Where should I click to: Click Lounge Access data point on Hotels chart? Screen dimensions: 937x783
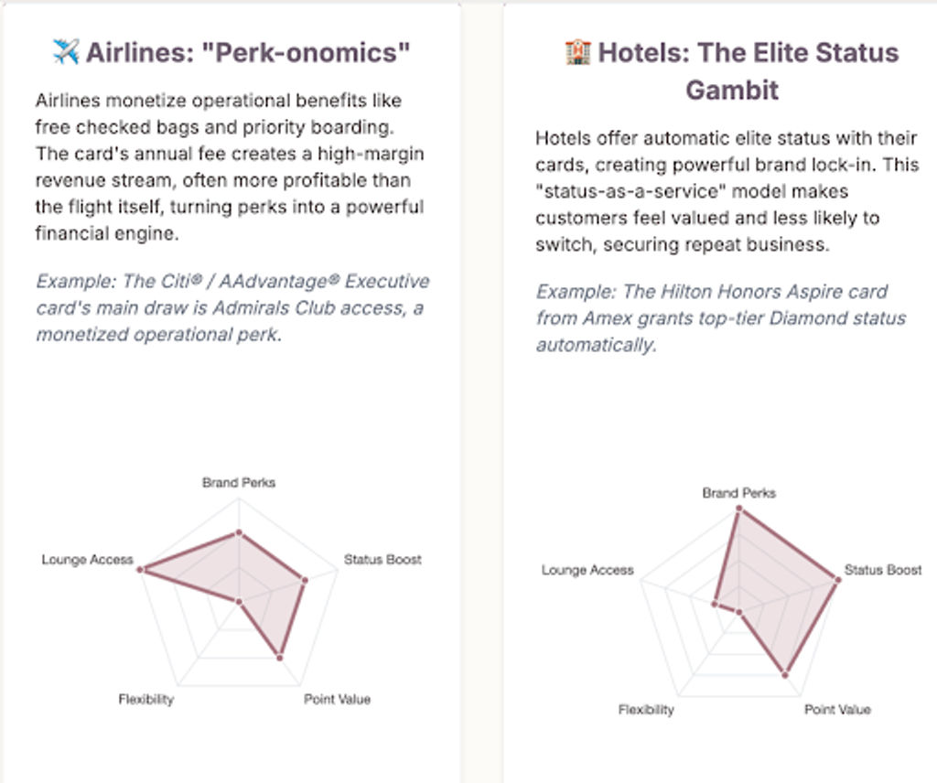coord(715,605)
